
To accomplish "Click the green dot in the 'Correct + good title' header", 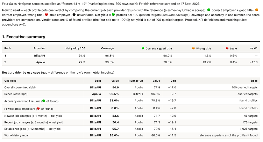I will [143, 48].
